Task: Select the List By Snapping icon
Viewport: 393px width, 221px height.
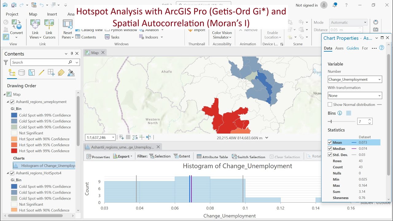Action: [51, 73]
